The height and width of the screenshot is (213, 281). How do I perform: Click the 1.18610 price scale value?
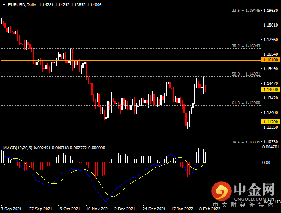click(271, 25)
